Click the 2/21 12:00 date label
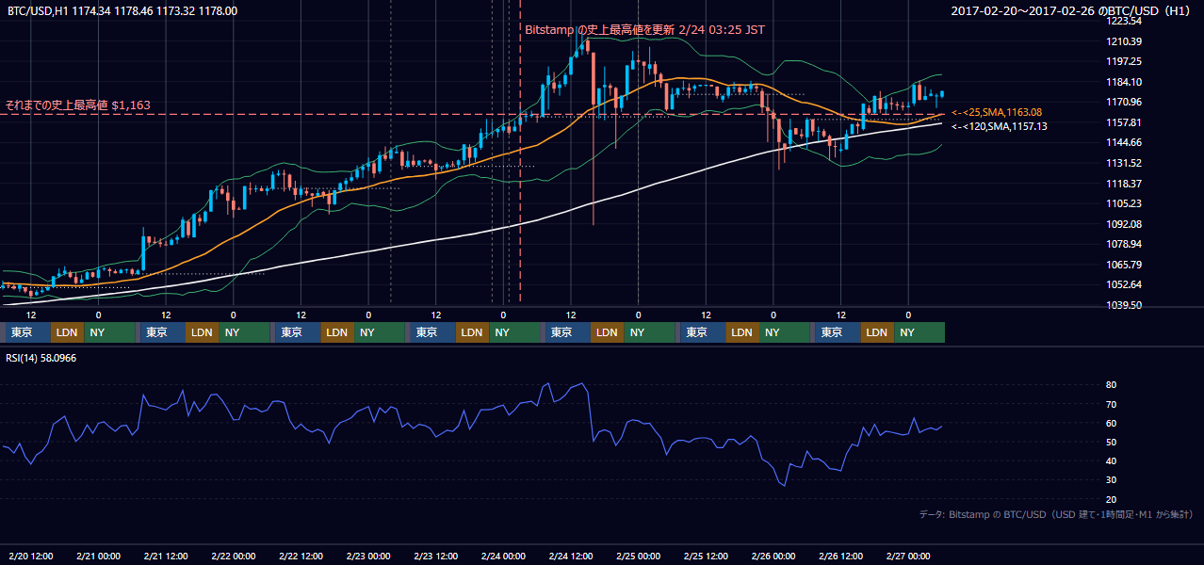 pos(166,557)
